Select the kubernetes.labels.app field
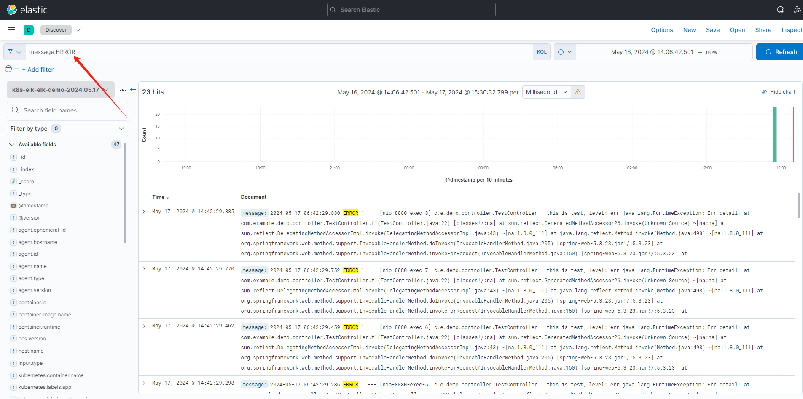Screen dimensions: 803x399 (x=45, y=387)
